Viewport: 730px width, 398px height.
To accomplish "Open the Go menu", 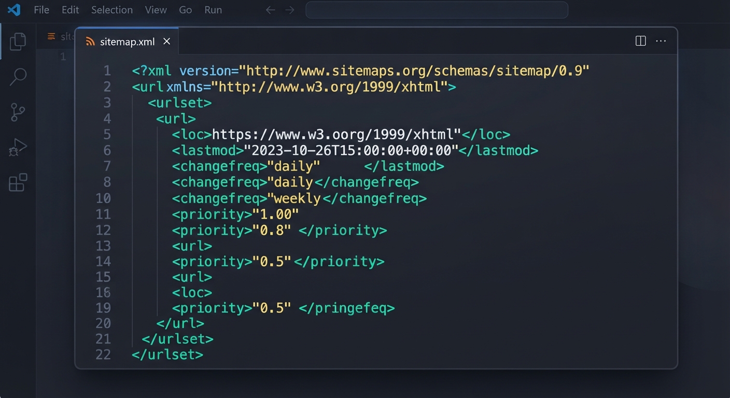I will (x=185, y=10).
